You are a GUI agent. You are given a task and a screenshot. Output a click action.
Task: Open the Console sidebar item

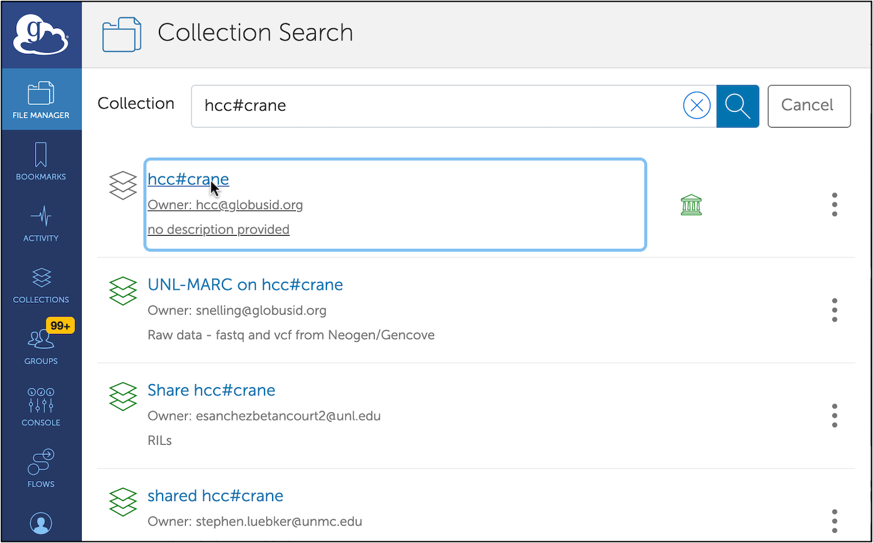(41, 407)
